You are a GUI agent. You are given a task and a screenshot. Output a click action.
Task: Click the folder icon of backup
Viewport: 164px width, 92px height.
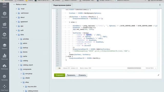[21, 48]
